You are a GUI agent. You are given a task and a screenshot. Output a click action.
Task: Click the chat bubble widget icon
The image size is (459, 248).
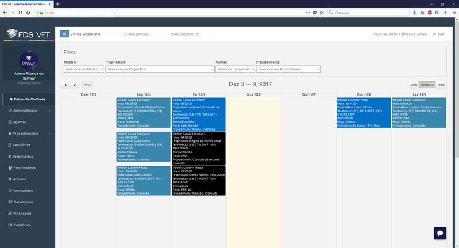click(440, 233)
